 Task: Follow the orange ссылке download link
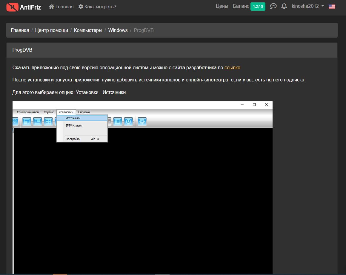232,67
